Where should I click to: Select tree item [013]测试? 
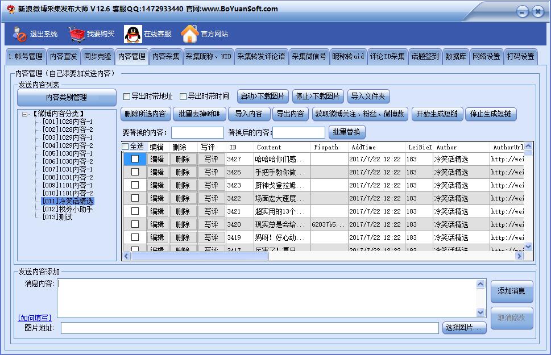57,218
